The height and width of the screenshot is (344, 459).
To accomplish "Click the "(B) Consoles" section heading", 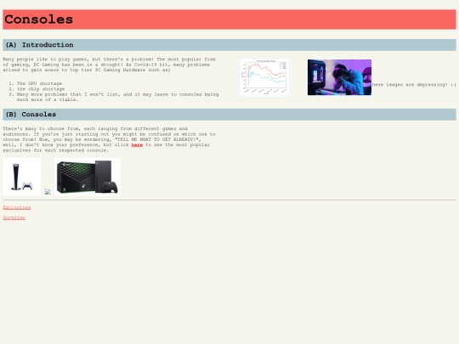I will [x=229, y=115].
